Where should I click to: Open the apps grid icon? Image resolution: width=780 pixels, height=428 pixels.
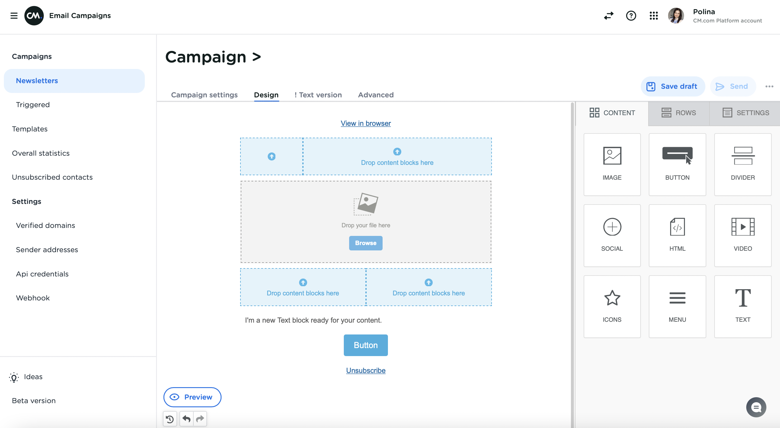pos(654,15)
